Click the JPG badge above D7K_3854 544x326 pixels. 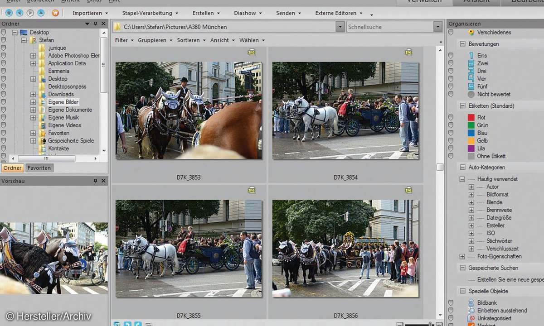(408, 53)
